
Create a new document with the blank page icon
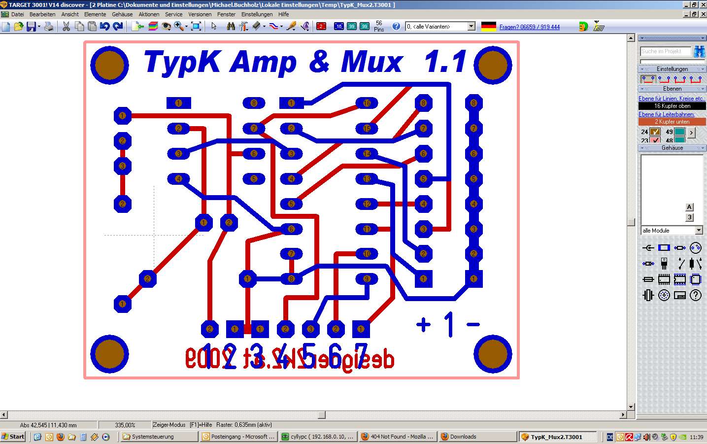coord(6,27)
